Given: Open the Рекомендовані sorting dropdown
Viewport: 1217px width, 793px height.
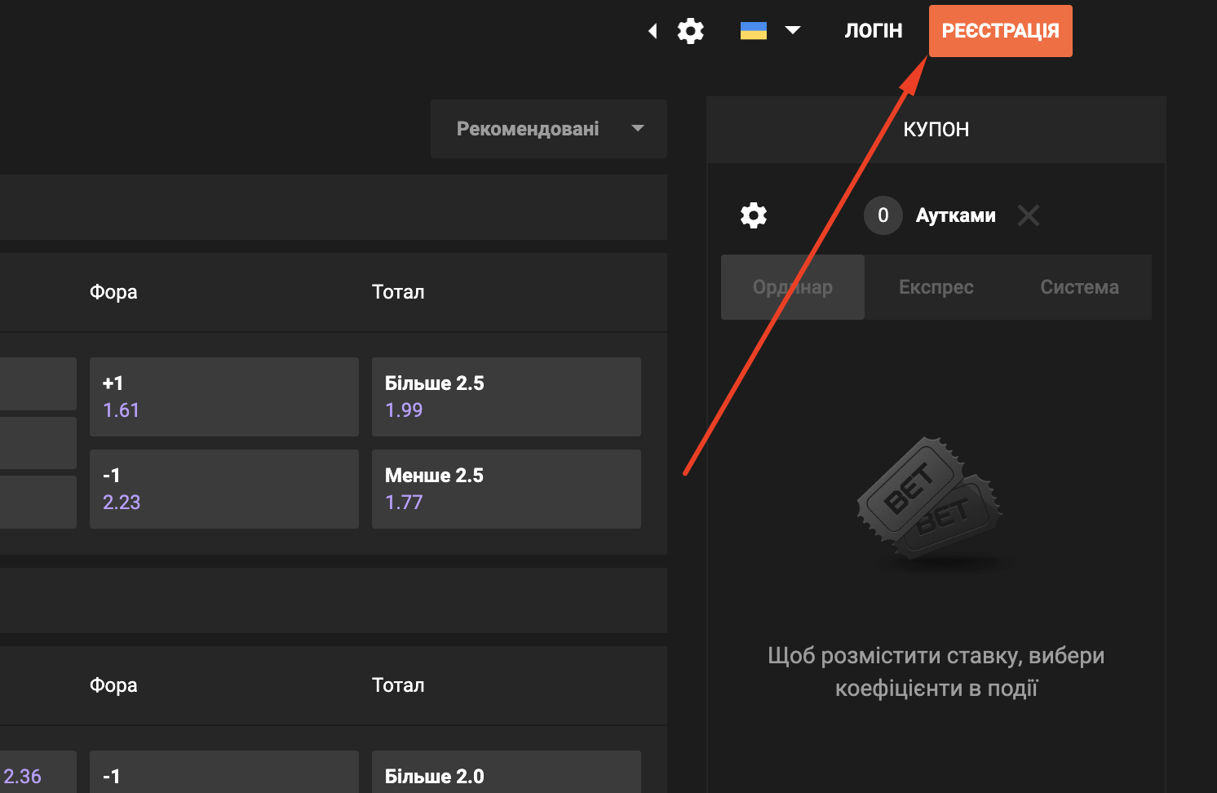Looking at the screenshot, I should (549, 129).
